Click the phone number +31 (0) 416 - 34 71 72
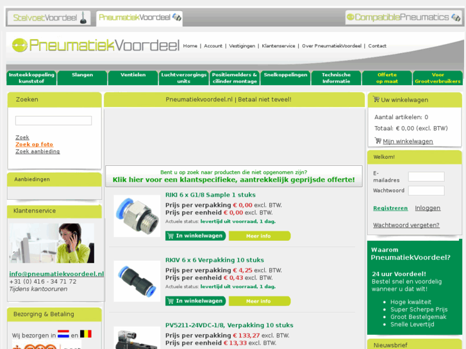466x349 pixels. (43, 282)
